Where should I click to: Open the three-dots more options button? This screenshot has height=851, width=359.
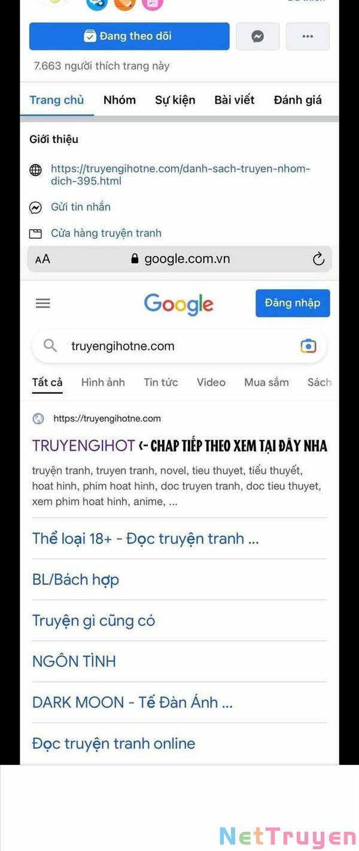click(x=308, y=37)
